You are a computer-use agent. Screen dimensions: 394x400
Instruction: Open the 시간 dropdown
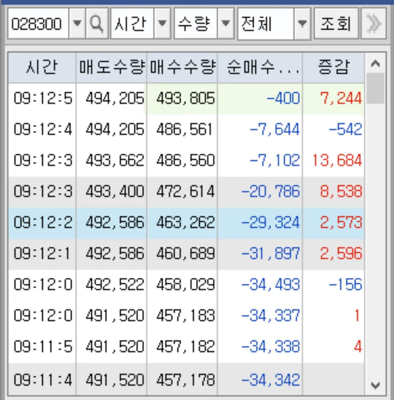coord(162,24)
